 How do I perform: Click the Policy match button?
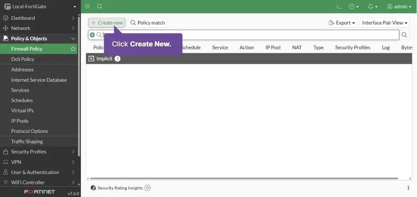148,23
